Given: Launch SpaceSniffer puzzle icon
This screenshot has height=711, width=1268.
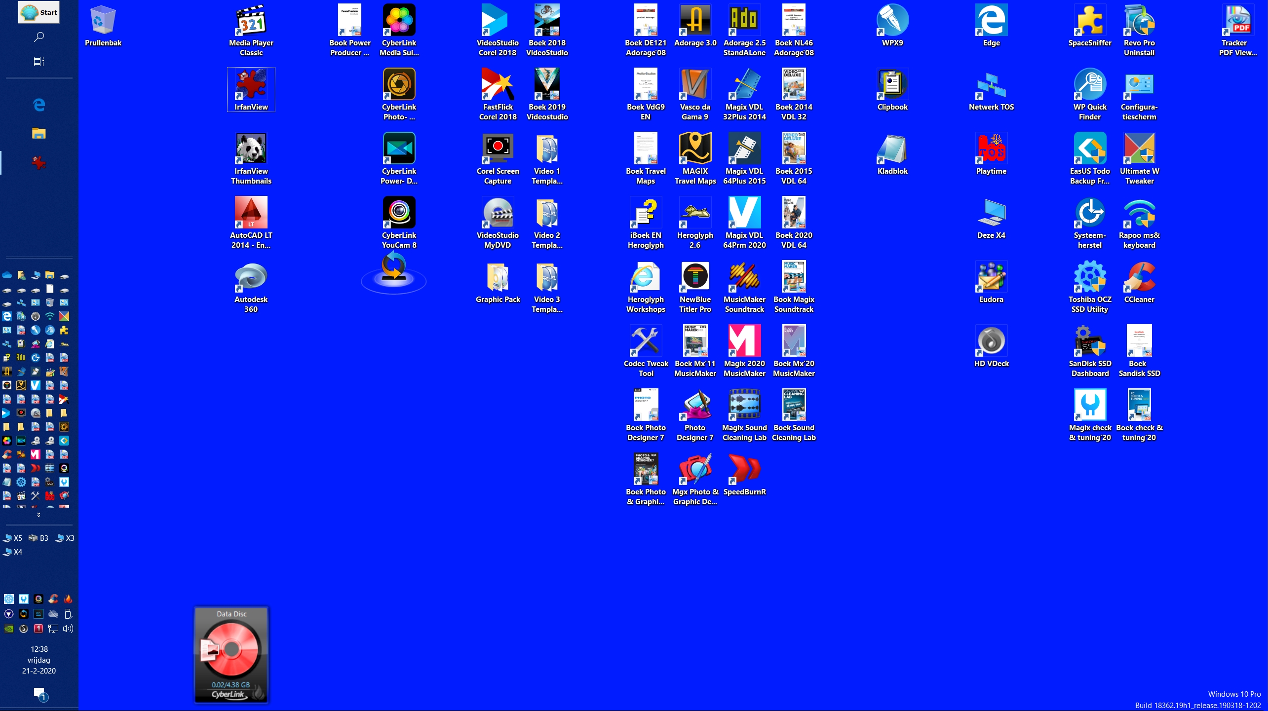Looking at the screenshot, I should (x=1090, y=26).
